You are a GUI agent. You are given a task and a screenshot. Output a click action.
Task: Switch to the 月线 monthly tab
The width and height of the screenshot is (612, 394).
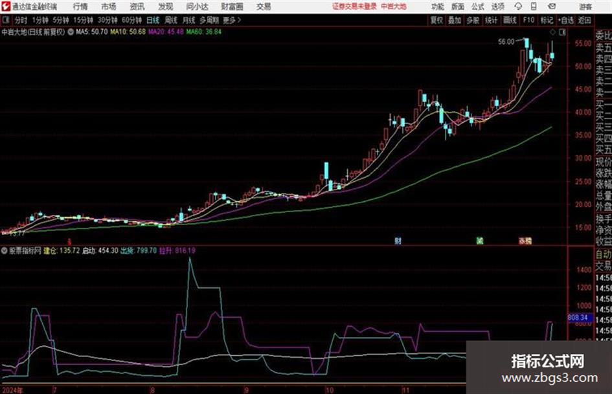click(x=189, y=20)
